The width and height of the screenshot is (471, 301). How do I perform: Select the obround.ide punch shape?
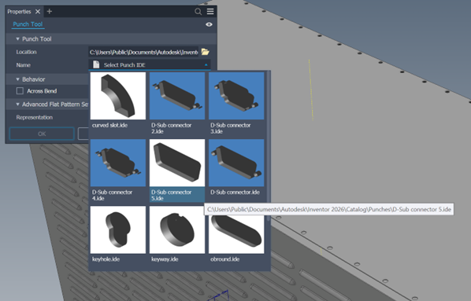pyautogui.click(x=236, y=229)
